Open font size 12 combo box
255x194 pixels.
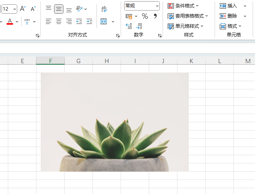(9, 9)
